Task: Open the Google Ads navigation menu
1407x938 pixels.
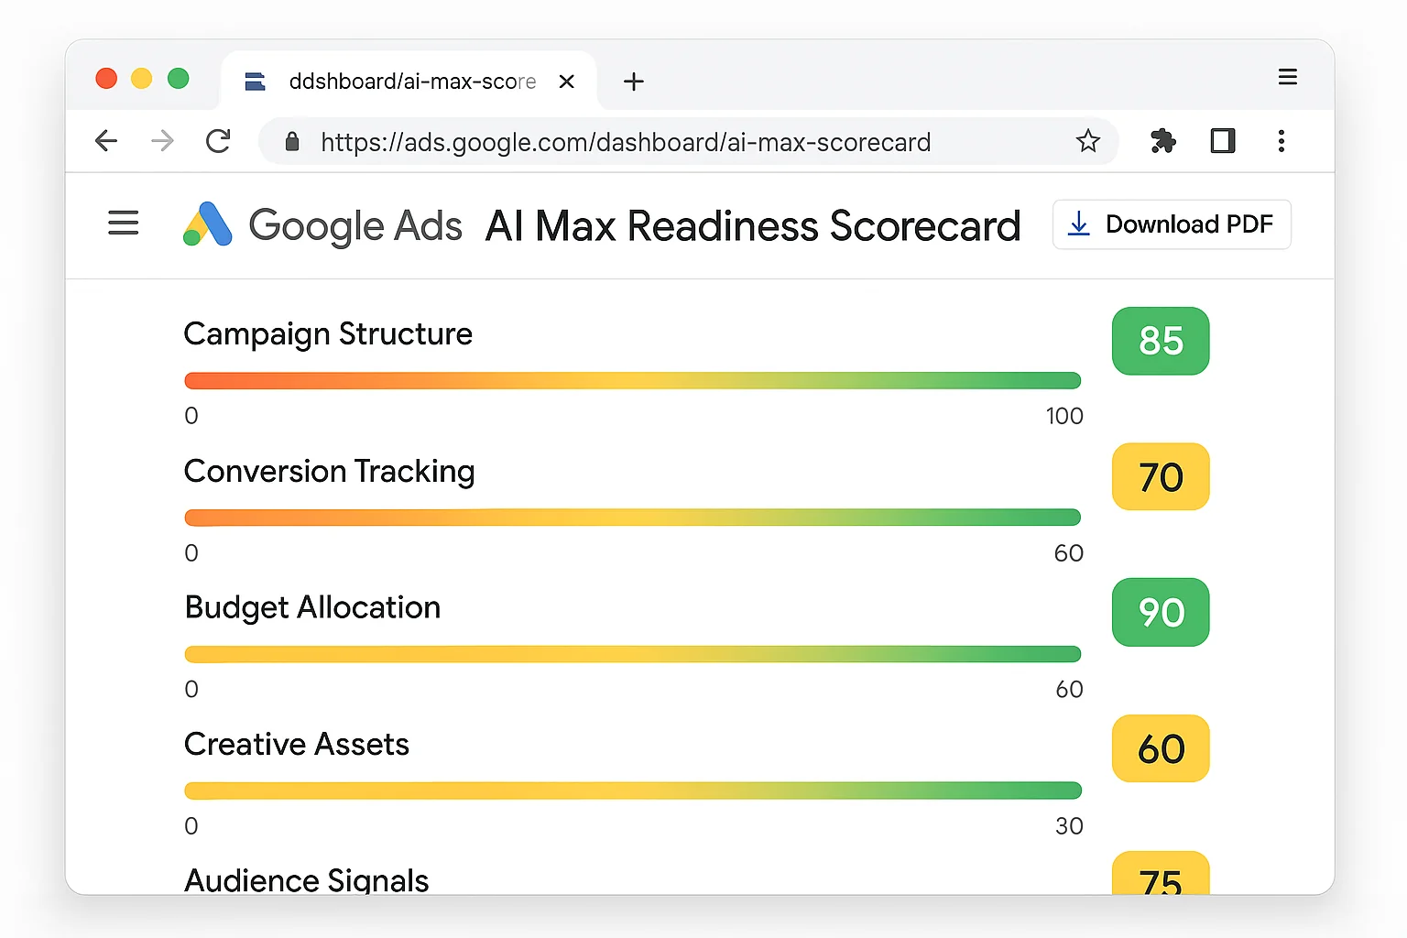Action: tap(123, 223)
